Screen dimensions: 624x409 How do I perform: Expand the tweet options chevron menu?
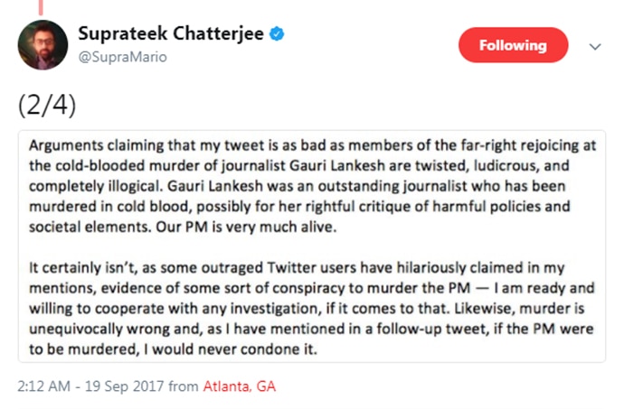tap(595, 46)
